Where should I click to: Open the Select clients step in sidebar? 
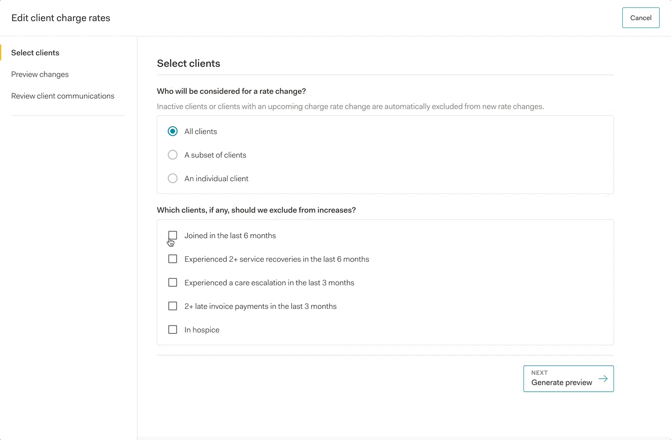coord(35,53)
